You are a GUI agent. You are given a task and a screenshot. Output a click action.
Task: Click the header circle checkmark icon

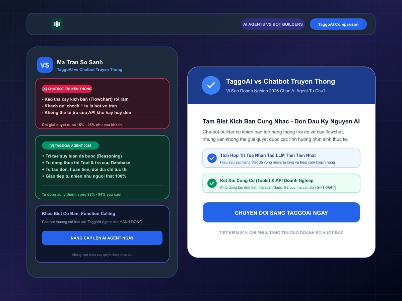(211, 85)
